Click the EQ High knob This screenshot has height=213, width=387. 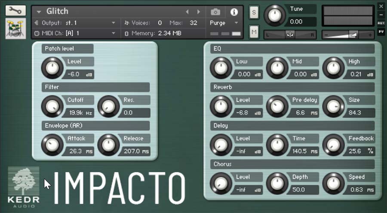(333, 68)
